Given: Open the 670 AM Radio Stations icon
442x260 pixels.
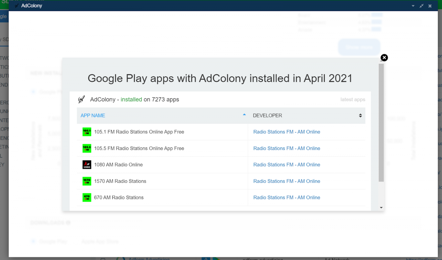Looking at the screenshot, I should click(87, 198).
